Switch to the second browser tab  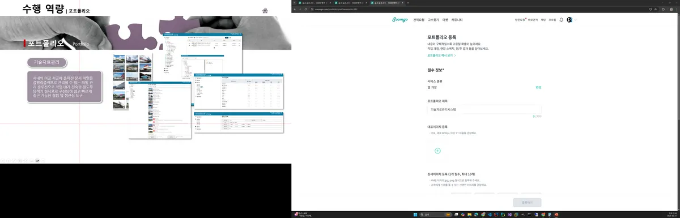pos(351,3)
